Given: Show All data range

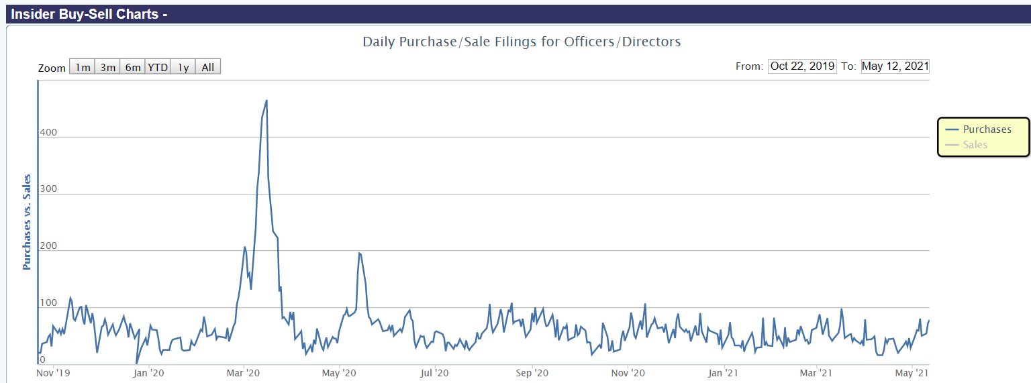Looking at the screenshot, I should click(208, 67).
